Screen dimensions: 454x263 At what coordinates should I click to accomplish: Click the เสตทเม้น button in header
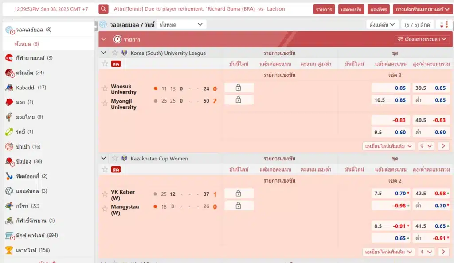351,9
